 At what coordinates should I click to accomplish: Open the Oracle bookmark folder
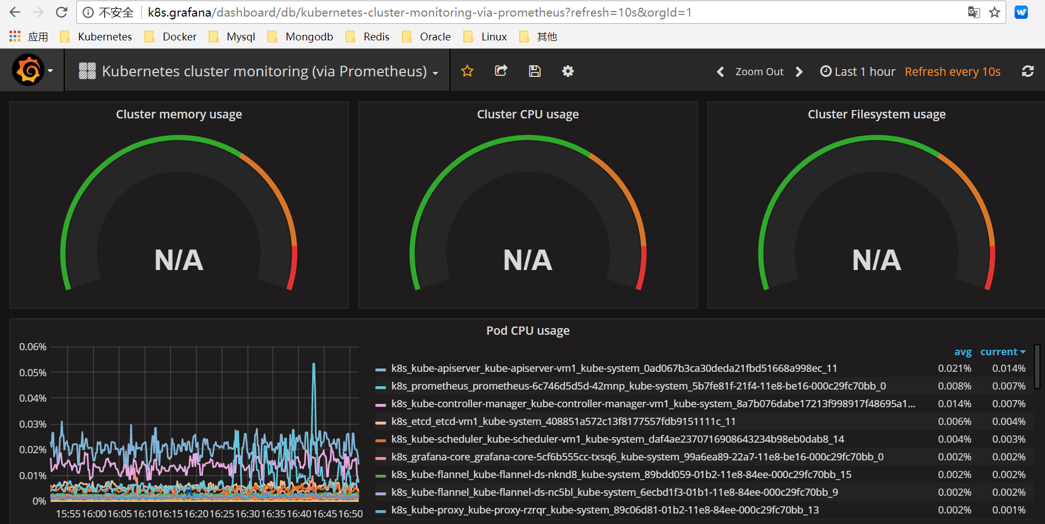coord(426,37)
